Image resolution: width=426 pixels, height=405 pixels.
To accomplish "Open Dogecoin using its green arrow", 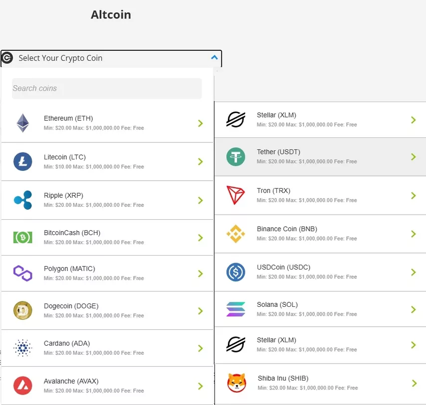I will (x=201, y=311).
